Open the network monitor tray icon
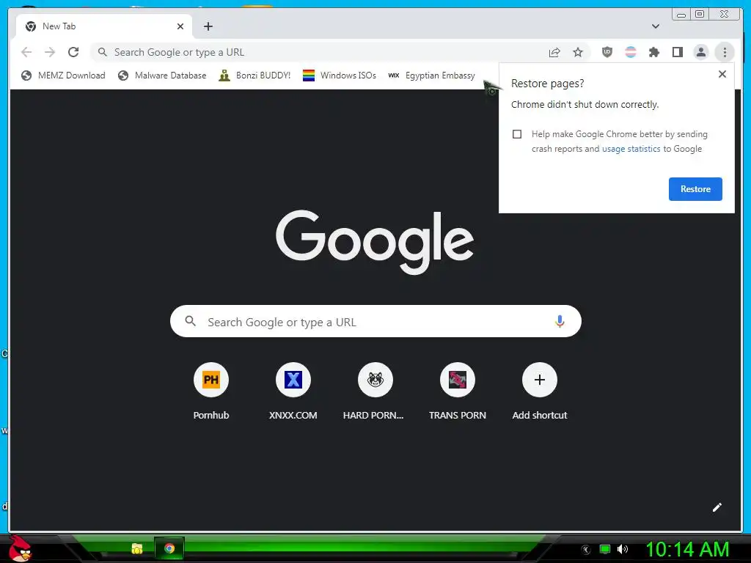The width and height of the screenshot is (751, 563). pos(605,549)
